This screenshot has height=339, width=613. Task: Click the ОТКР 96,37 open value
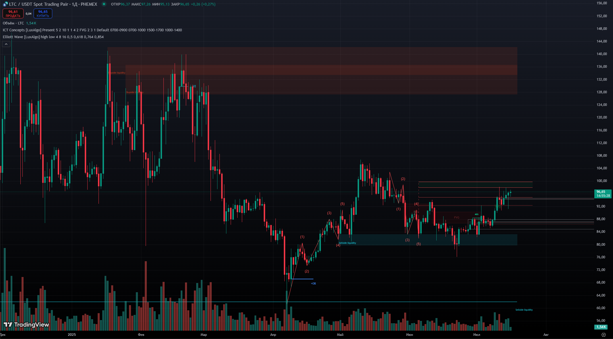pos(120,4)
